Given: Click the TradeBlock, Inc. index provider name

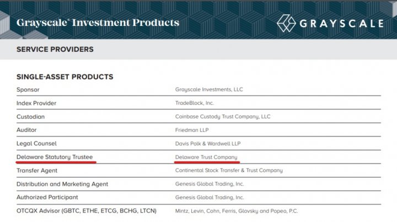Looking at the screenshot, I should click(195, 103).
